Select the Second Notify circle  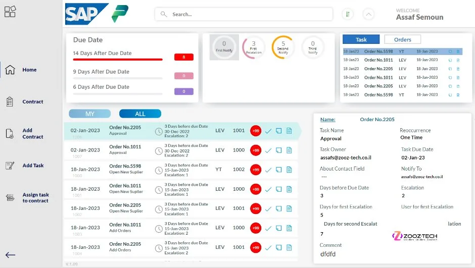pos(283,47)
